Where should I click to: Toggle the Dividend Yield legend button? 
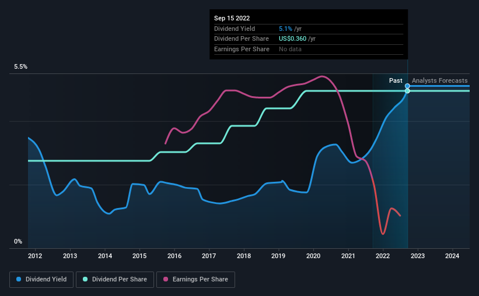click(x=41, y=280)
